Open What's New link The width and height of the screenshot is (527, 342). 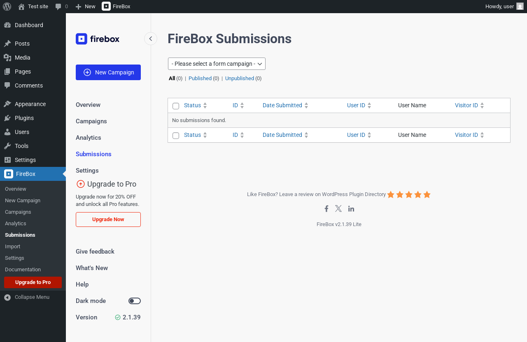92,268
